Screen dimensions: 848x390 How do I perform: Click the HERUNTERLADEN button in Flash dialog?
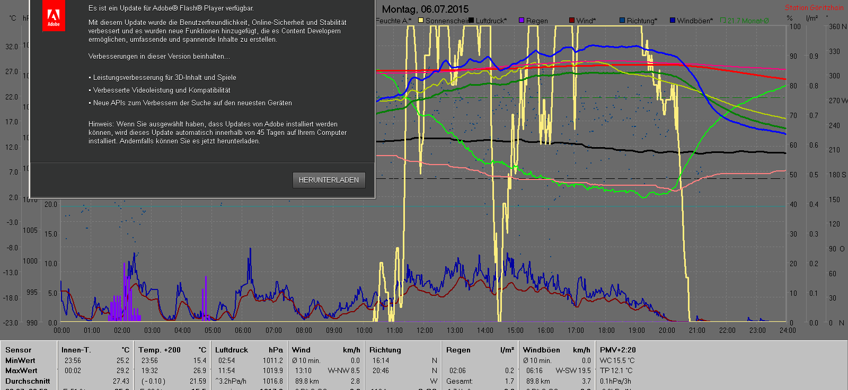tap(329, 180)
